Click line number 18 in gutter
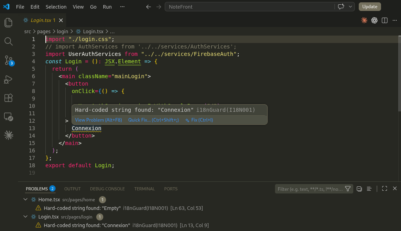The height and width of the screenshot is (231, 401). [x=32, y=165]
